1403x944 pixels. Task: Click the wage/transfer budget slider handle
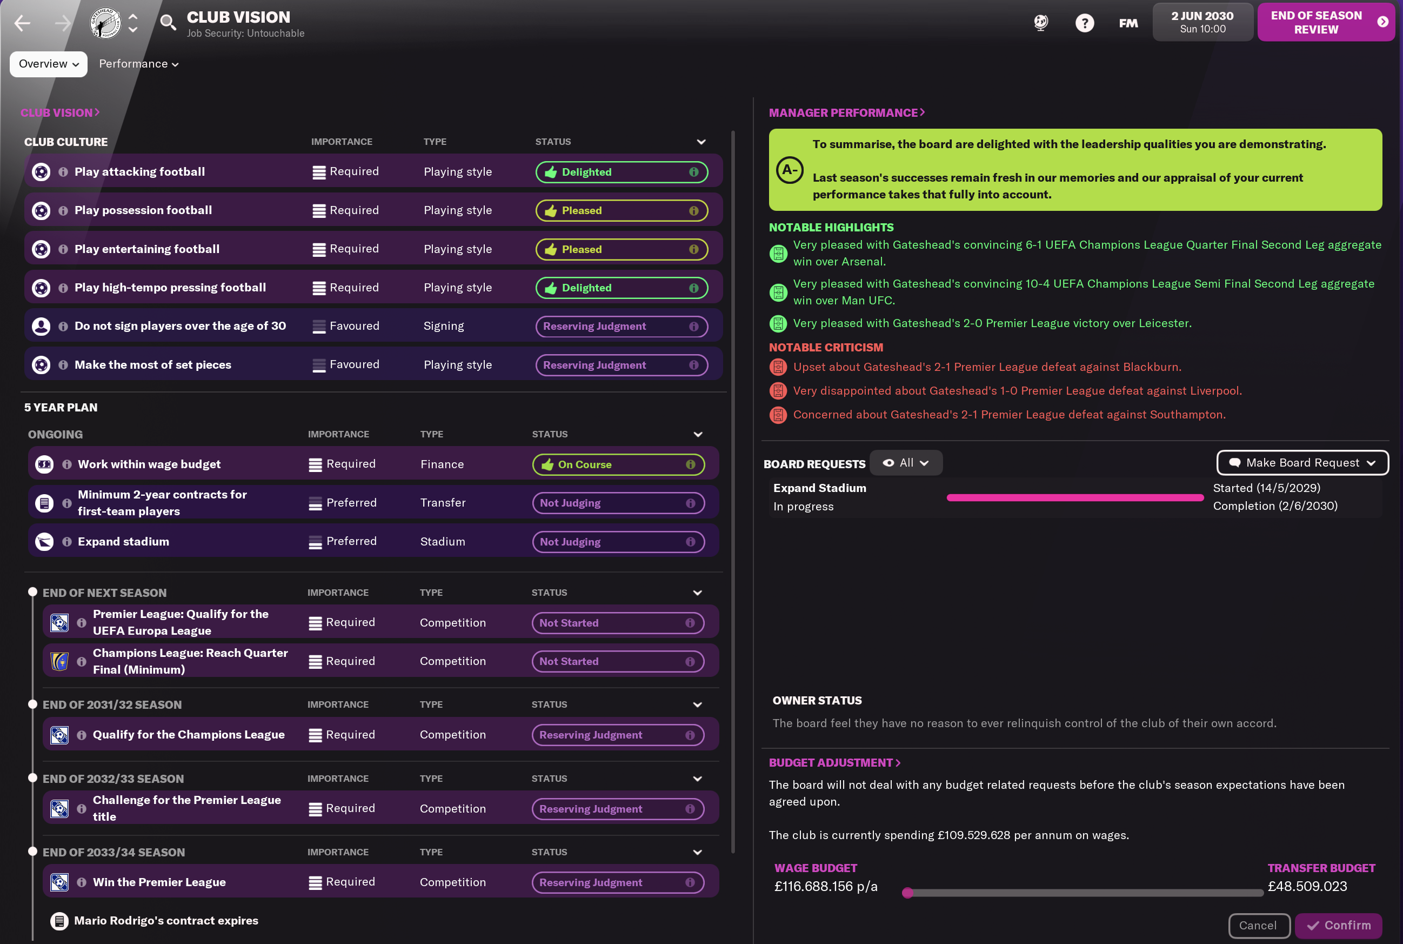[x=907, y=893]
